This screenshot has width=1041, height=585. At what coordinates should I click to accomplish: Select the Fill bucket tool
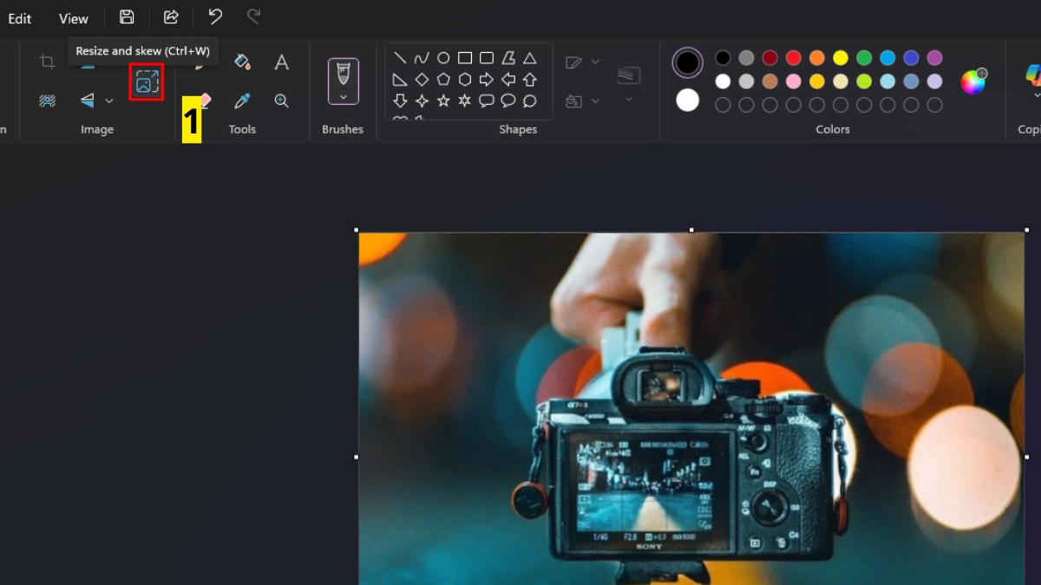pyautogui.click(x=243, y=62)
